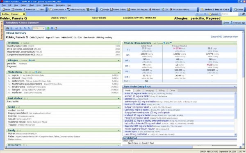Viewport: 246px width, 153px height.
Task: Open the Patient List view
Action: pos(30,9)
